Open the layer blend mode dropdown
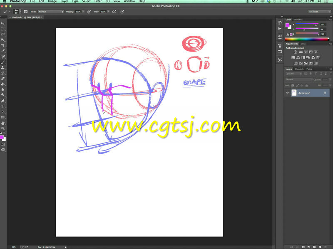 pyautogui.click(x=298, y=79)
